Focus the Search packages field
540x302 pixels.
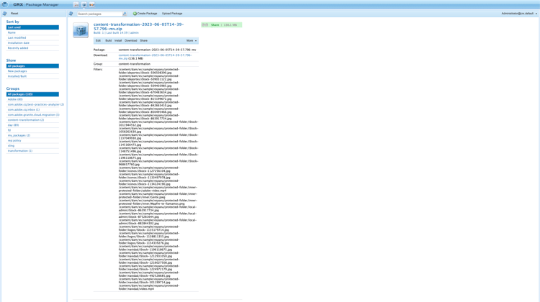click(x=99, y=14)
